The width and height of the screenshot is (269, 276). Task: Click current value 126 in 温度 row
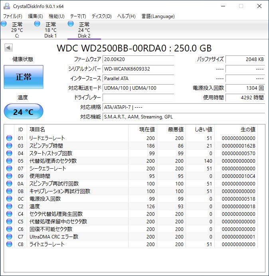150,207
